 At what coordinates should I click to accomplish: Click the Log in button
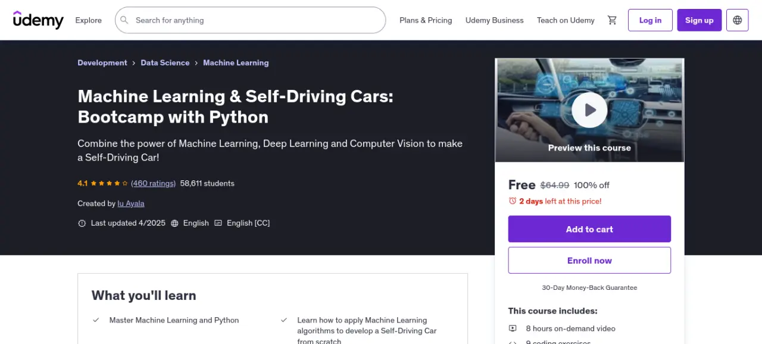coord(650,20)
